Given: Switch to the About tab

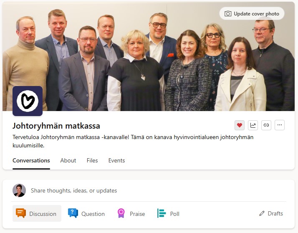Looking at the screenshot, I should click(x=68, y=160).
